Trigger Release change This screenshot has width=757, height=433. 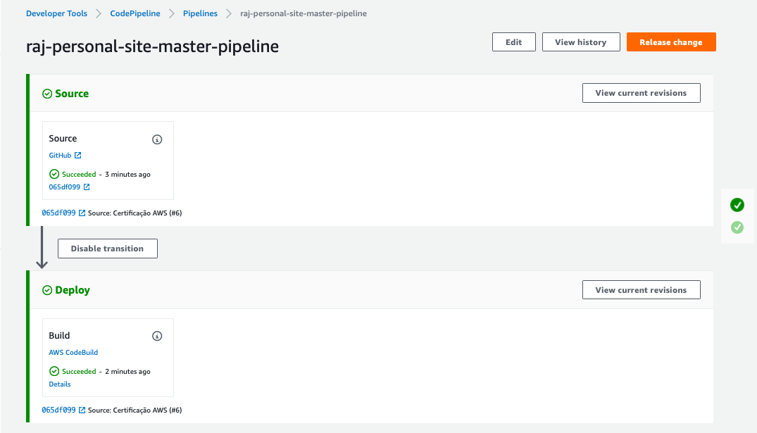[671, 42]
